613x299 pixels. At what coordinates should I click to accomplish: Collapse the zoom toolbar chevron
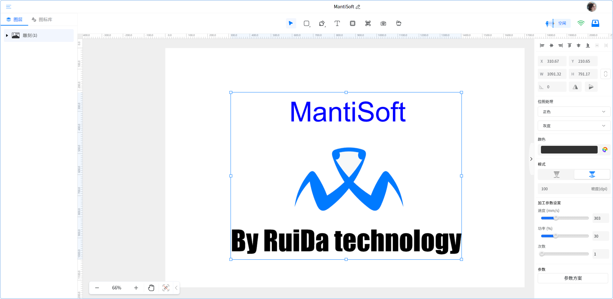(x=176, y=288)
